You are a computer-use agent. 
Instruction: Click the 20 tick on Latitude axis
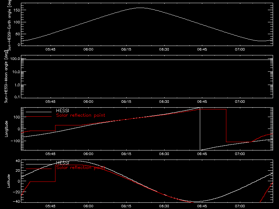pyautogui.click(x=18, y=171)
